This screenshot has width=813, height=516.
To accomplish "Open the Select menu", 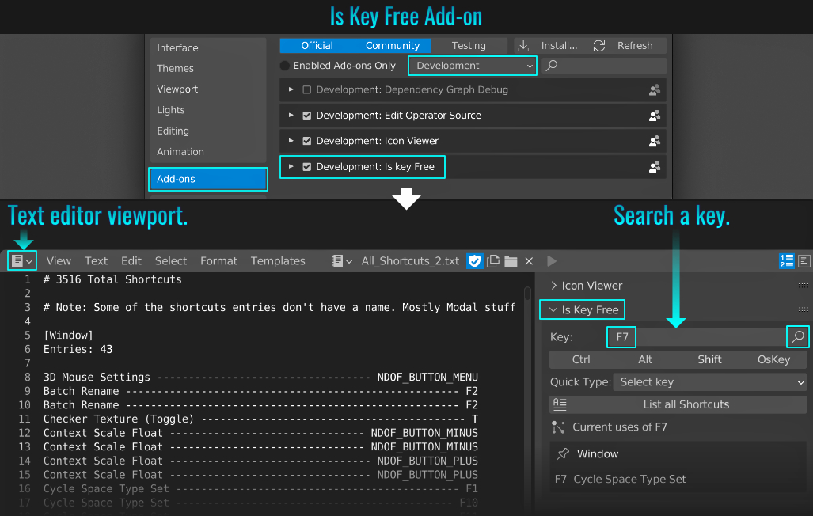I will [170, 261].
